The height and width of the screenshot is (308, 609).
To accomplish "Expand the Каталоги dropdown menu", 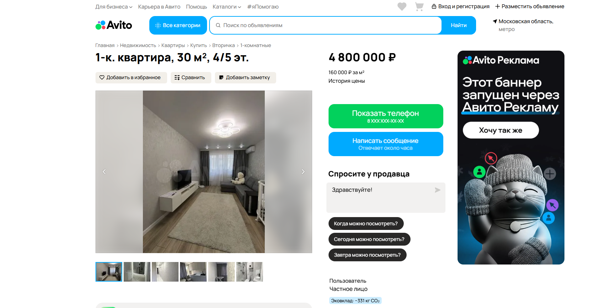I will 227,7.
